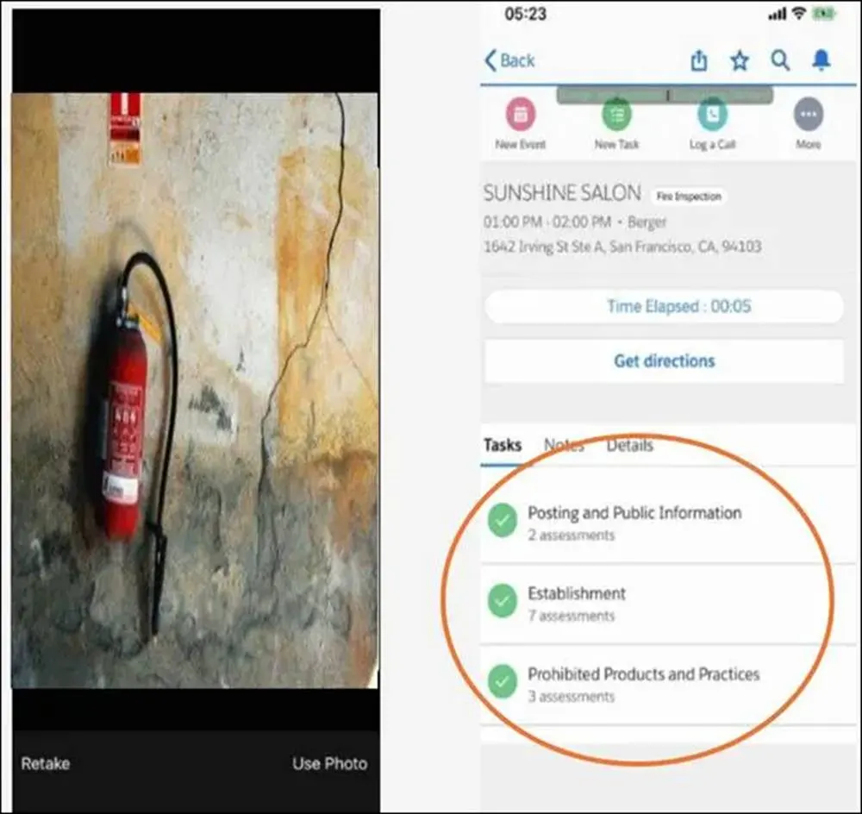
Task: Tap the fire extinguisher photo preview
Action: [195, 390]
